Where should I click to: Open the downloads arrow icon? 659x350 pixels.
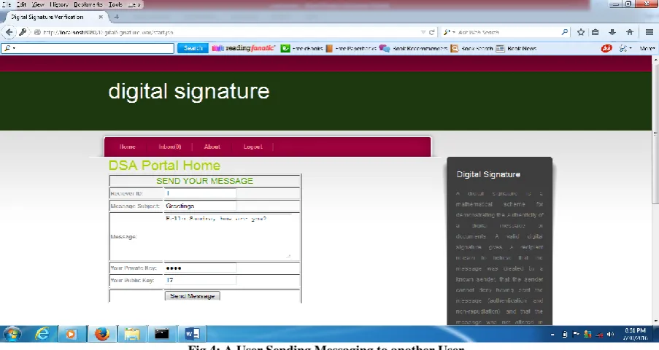[x=612, y=32]
